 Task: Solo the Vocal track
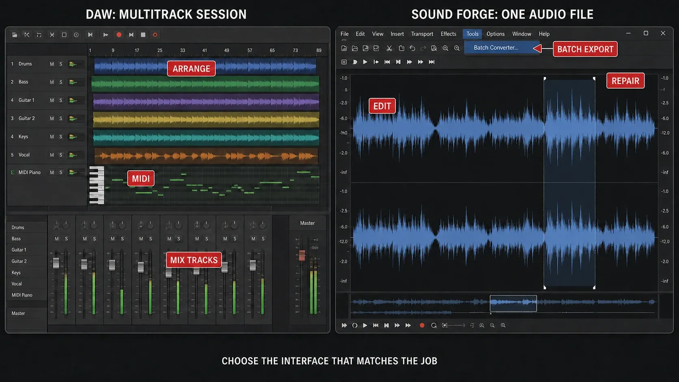click(61, 155)
